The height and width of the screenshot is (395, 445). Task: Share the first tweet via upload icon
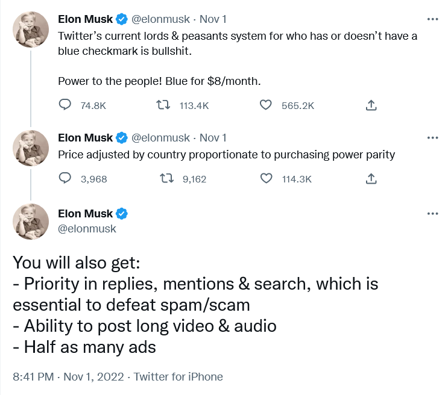click(371, 105)
